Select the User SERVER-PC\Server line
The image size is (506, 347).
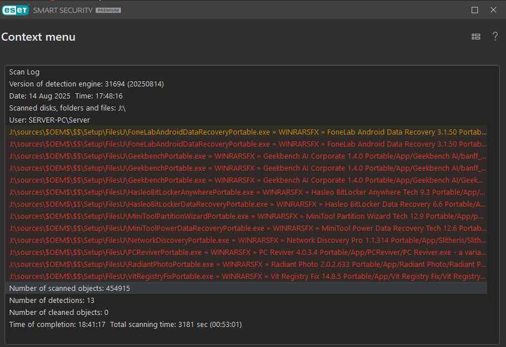(x=246, y=120)
